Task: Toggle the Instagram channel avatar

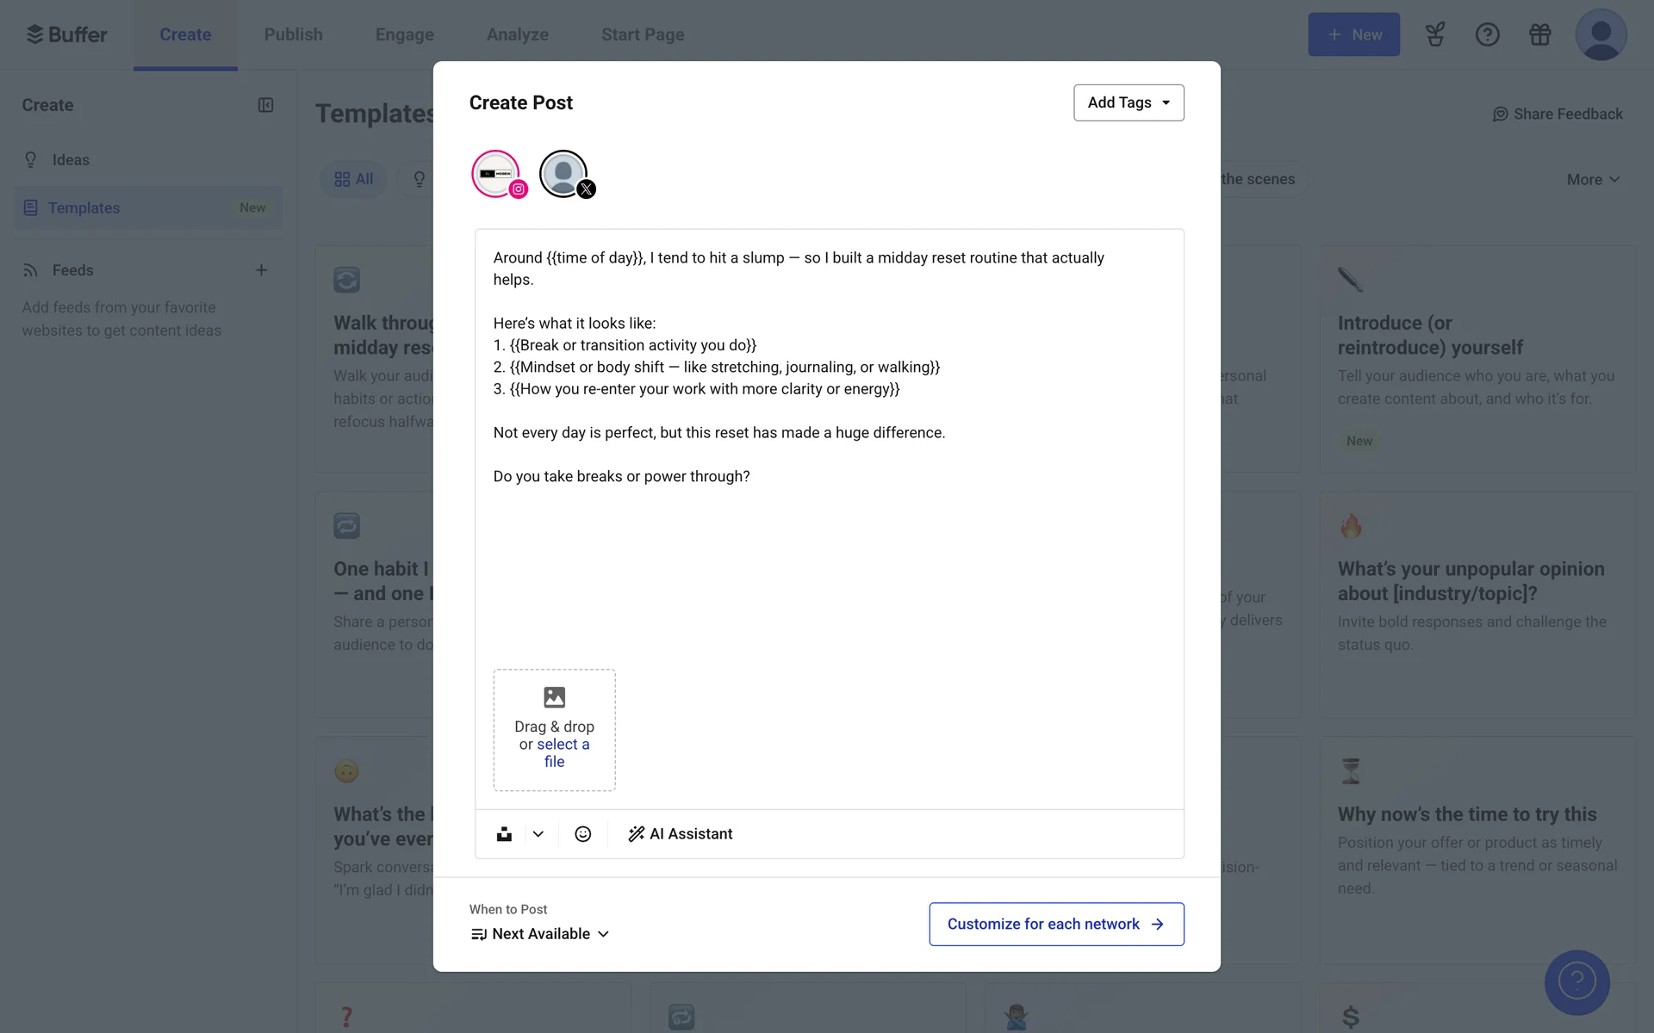Action: coord(496,174)
